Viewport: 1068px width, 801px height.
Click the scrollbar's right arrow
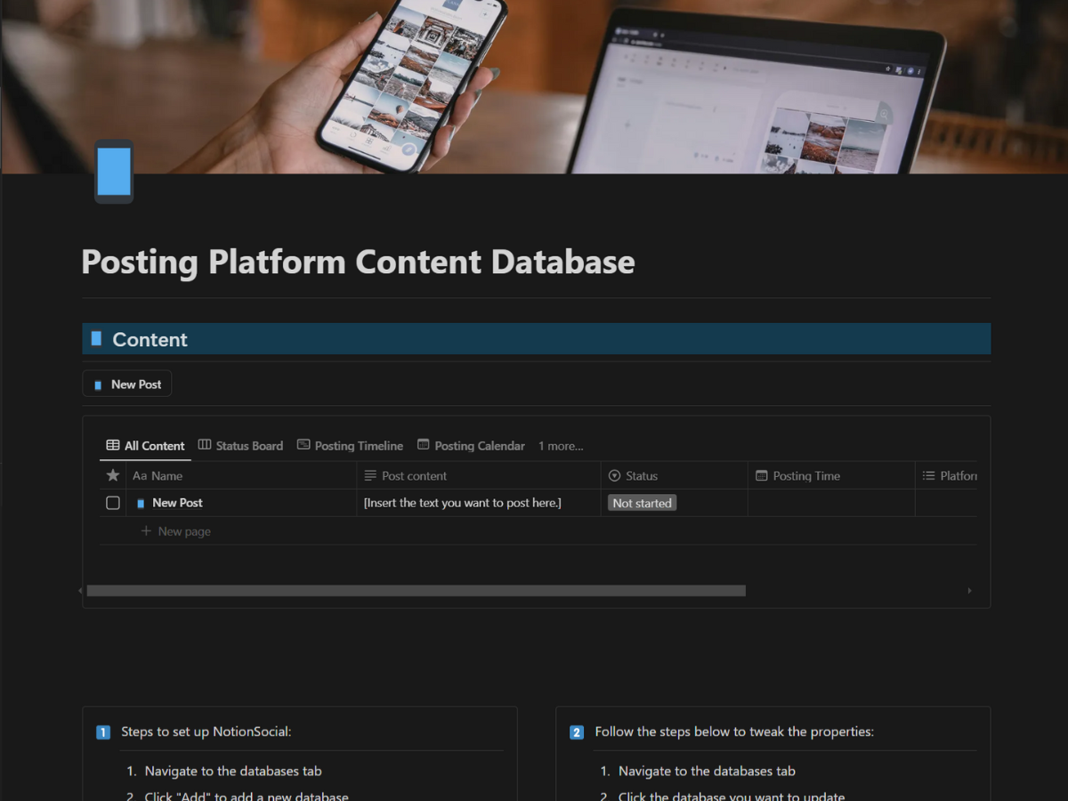click(x=969, y=590)
